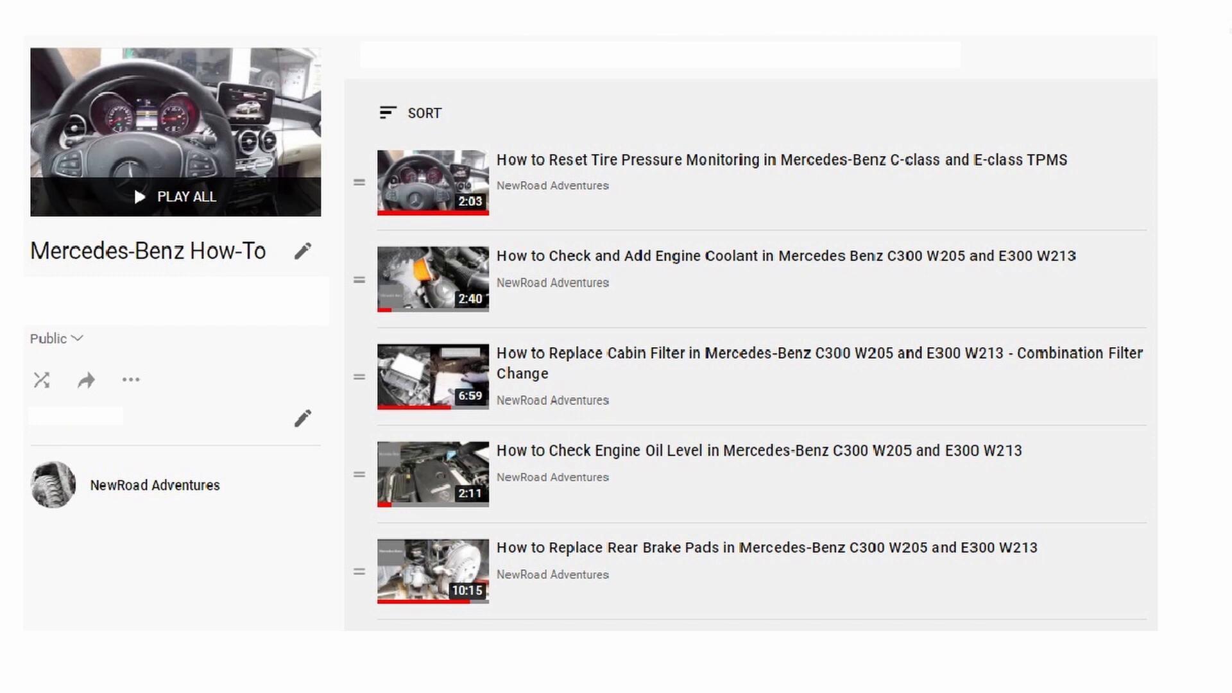Viewport: 1232px width, 693px height.
Task: Click the blank search field at top
Action: pyautogui.click(x=660, y=55)
